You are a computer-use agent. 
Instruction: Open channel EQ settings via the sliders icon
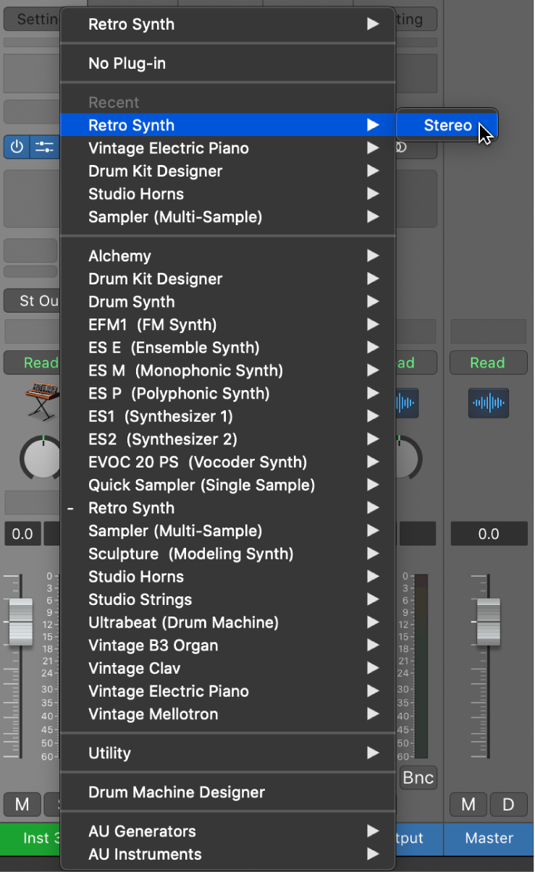pos(44,147)
